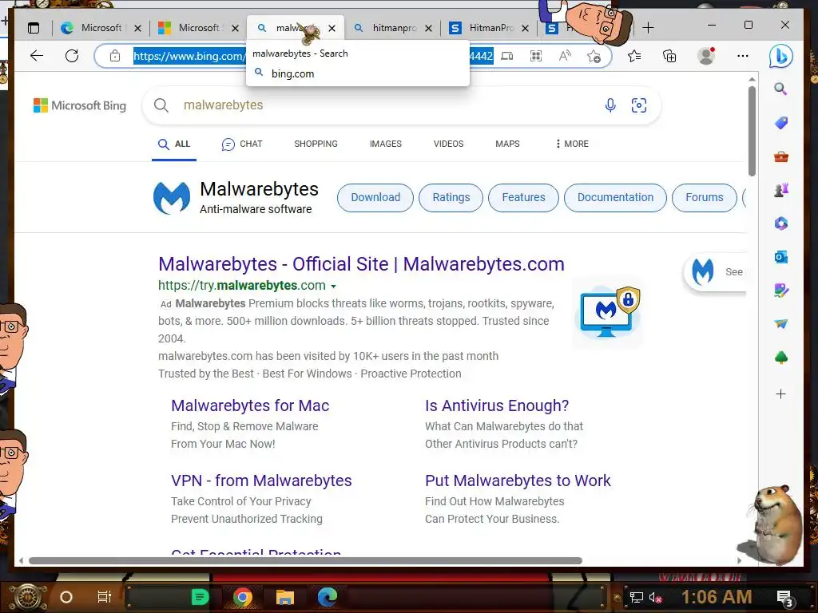818x613 pixels.
Task: Open Malwarebytes Official Site link
Action: click(361, 264)
